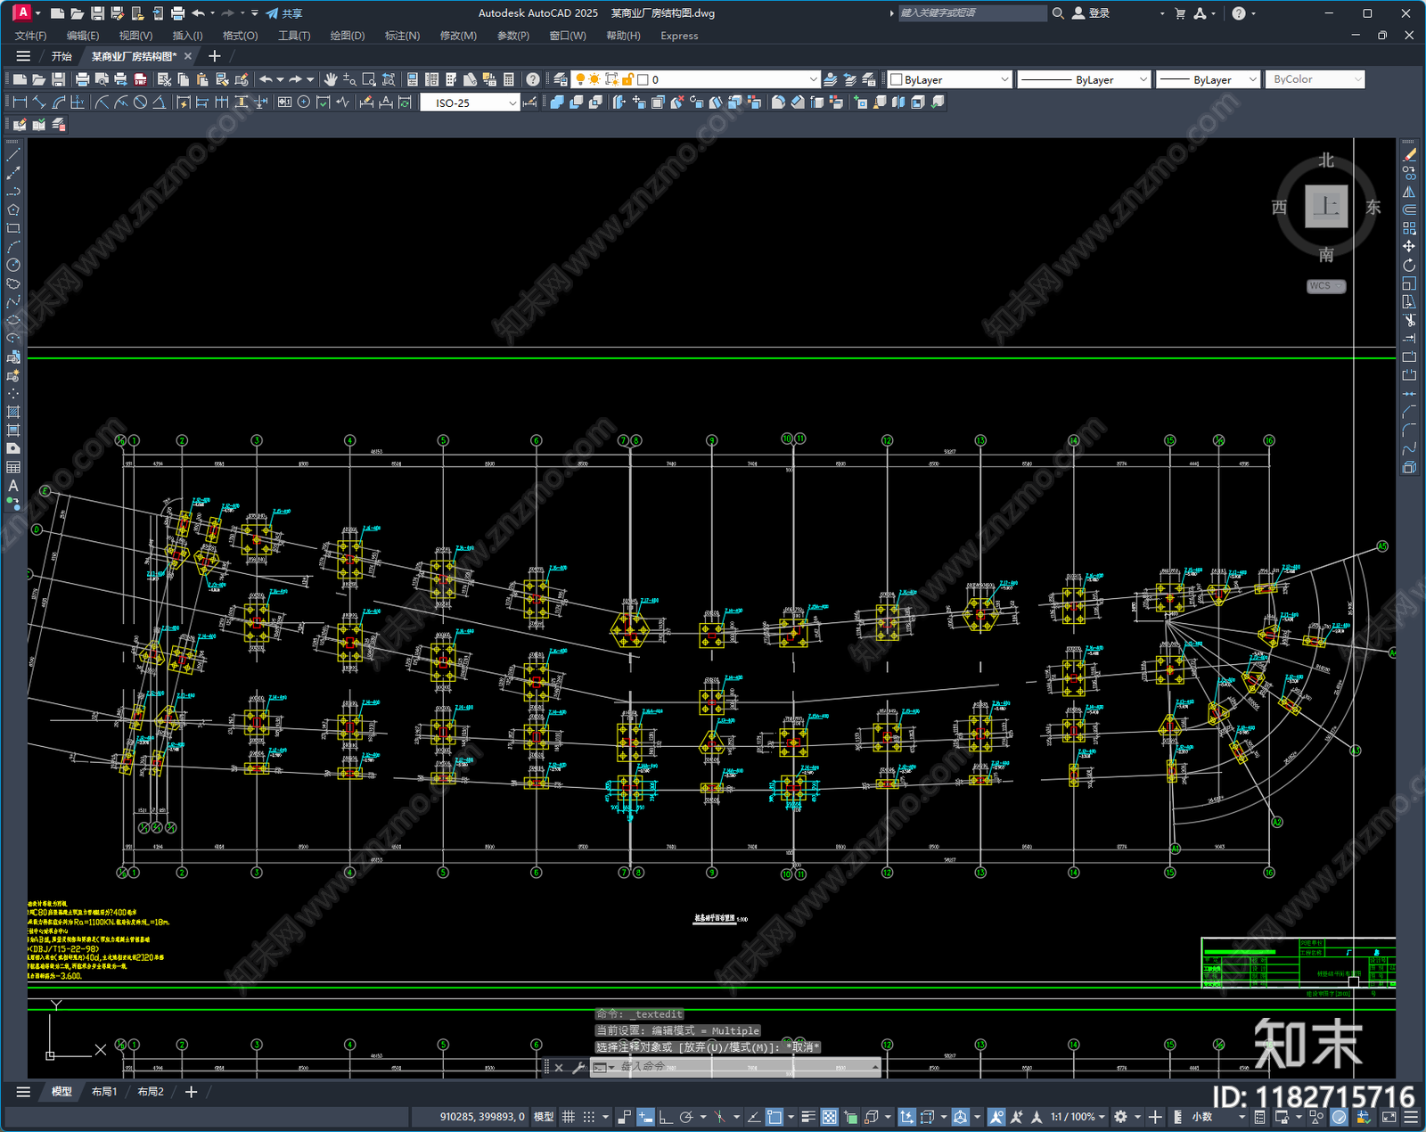Click the keyword search field in title bar
This screenshot has width=1426, height=1132.
pyautogui.click(x=971, y=13)
